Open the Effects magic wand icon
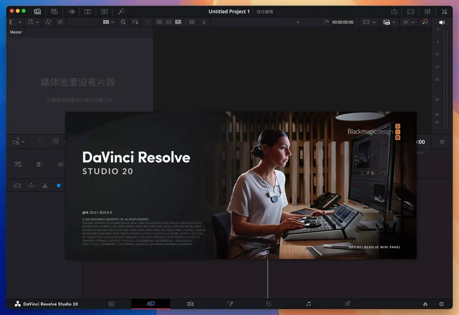 tap(121, 11)
